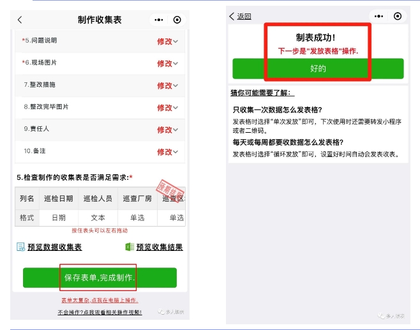Select the 巡检日期 column header
The width and height of the screenshot is (420, 330).
[59, 199]
